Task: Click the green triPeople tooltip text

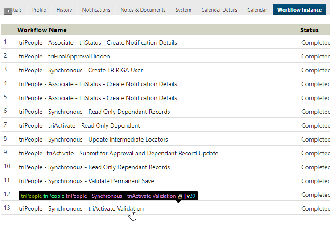Action: click(54, 196)
